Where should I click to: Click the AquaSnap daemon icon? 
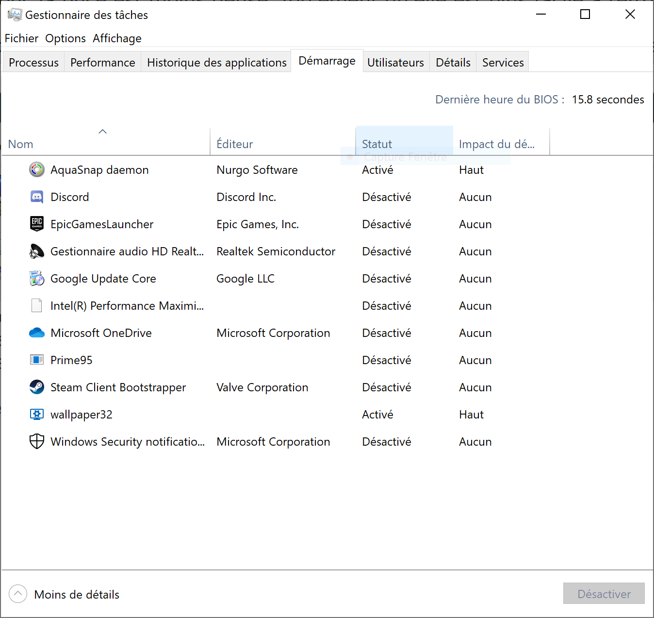(37, 169)
